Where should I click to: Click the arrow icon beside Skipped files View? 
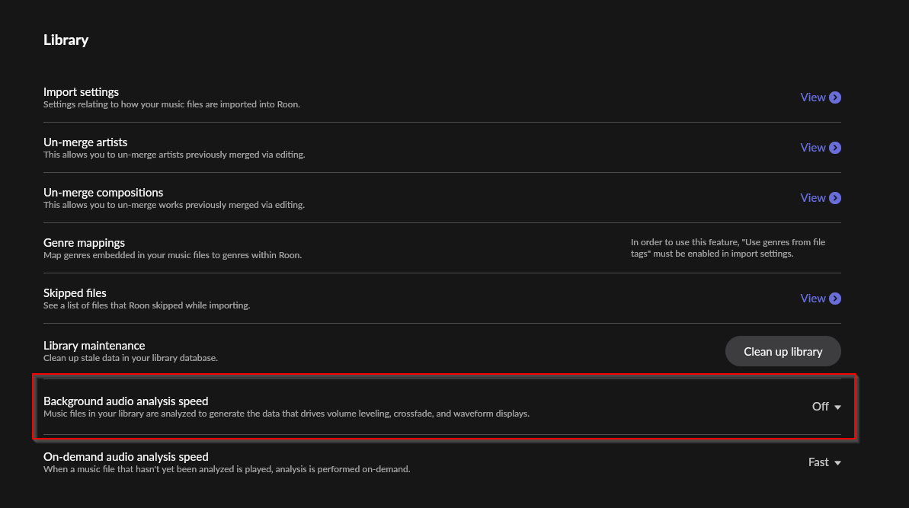836,298
